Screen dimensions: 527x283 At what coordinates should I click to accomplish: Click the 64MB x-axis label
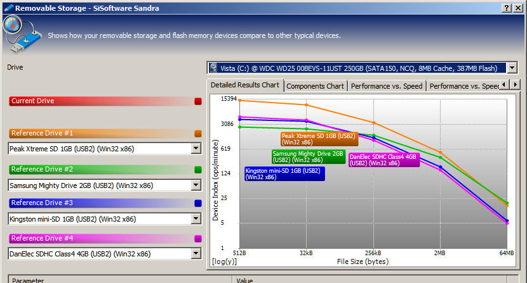507,253
